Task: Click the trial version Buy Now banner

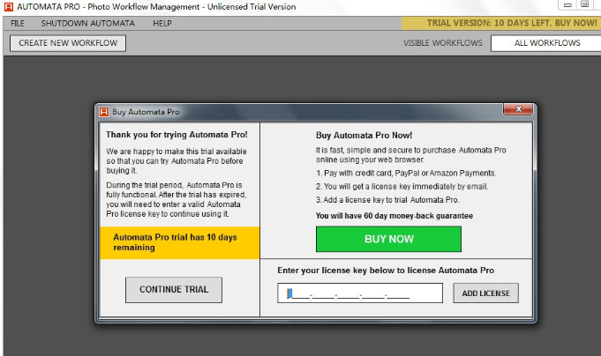Action: (501, 23)
